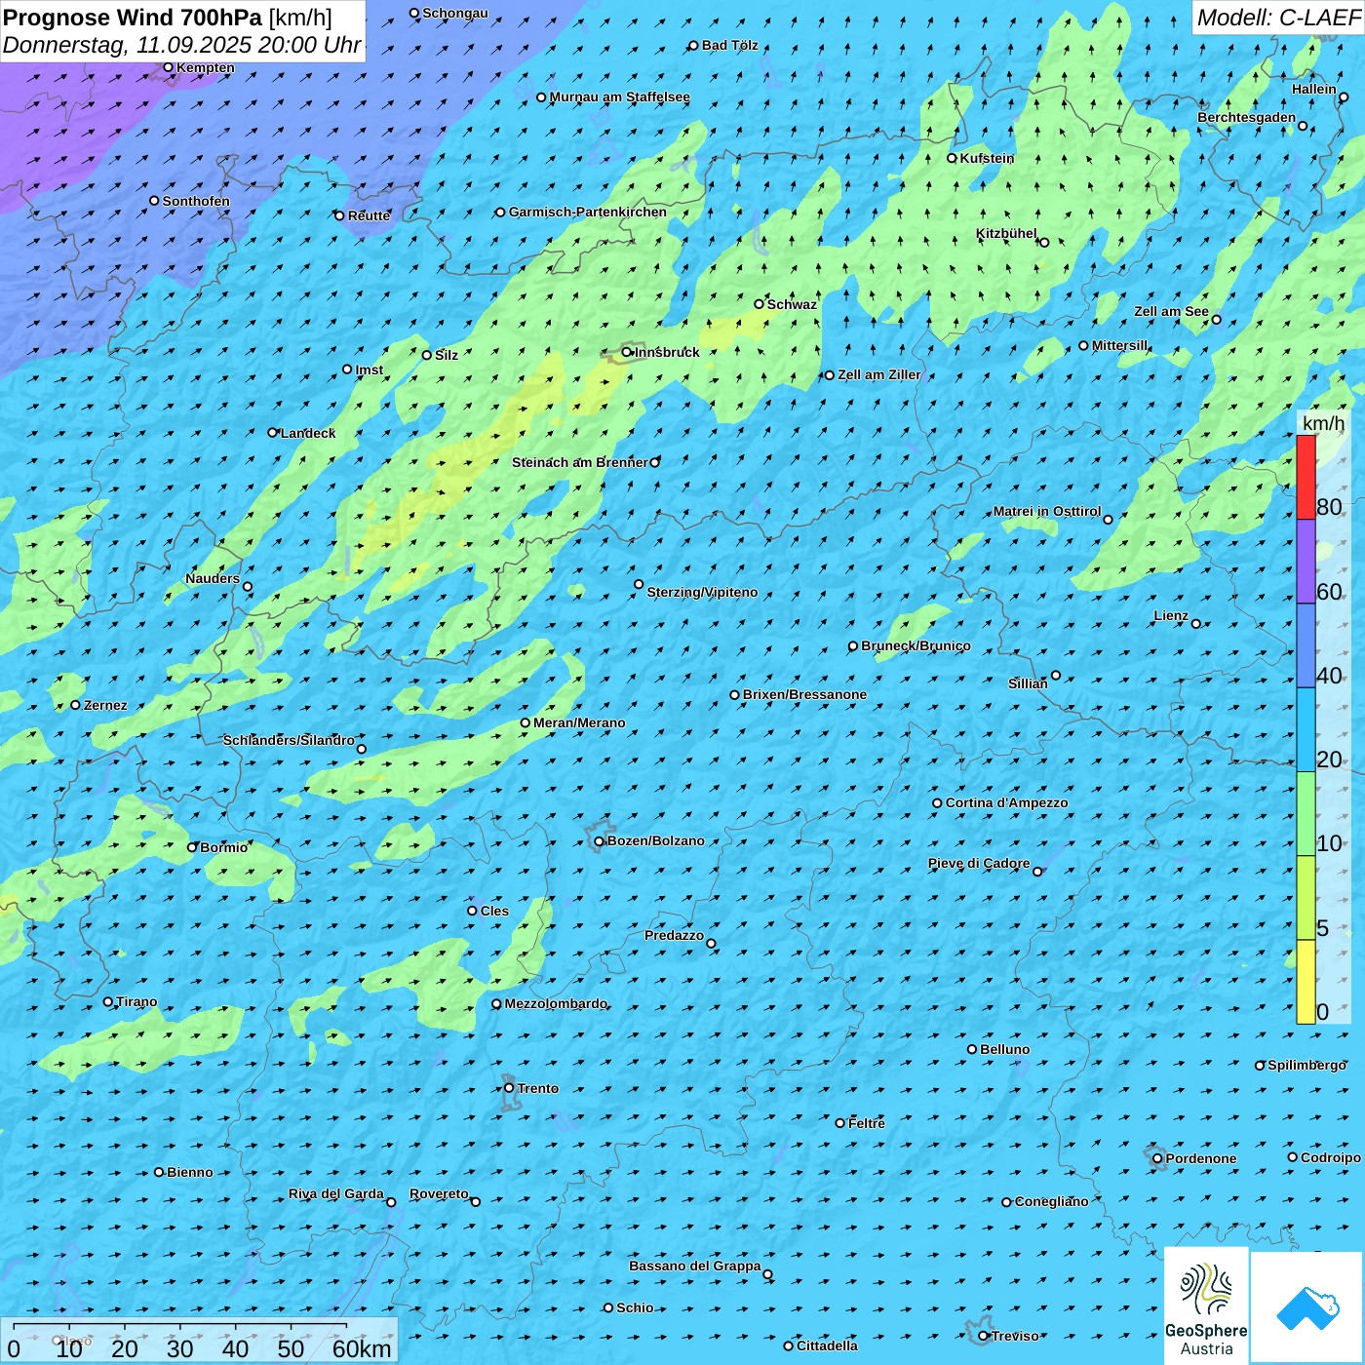
Task: Click the Brixen/Bressanone label
Action: (804, 694)
